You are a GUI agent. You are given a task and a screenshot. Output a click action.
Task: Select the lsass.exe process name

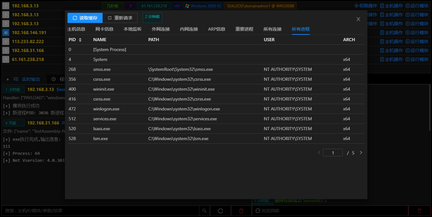click(x=101, y=129)
